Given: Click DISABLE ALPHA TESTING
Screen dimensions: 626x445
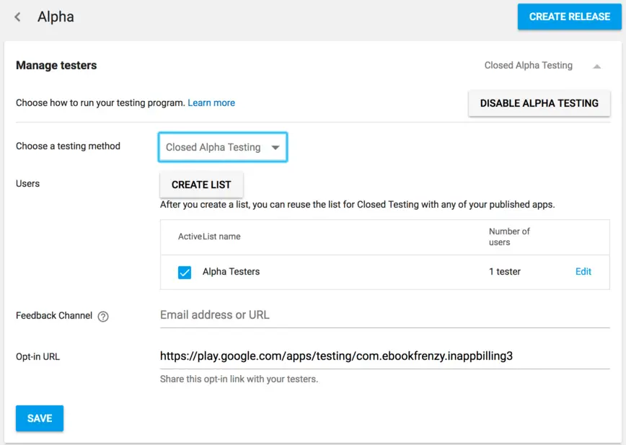Looking at the screenshot, I should click(x=539, y=103).
